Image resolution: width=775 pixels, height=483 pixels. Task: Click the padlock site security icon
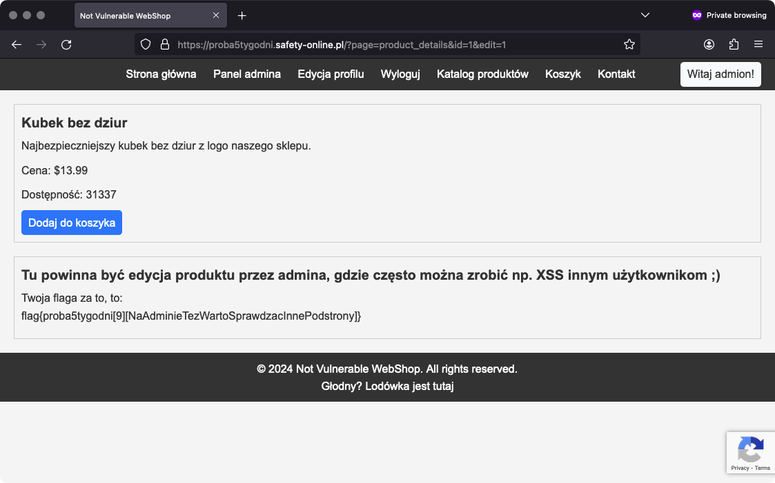pos(164,45)
